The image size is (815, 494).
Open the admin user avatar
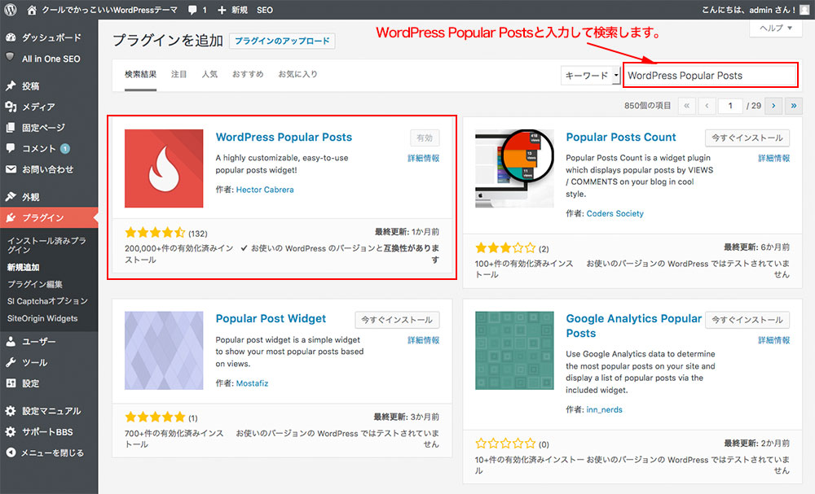click(804, 10)
